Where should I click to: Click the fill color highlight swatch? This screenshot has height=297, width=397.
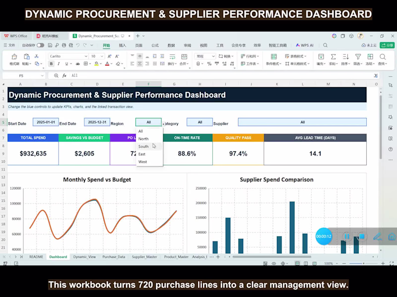click(x=96, y=64)
